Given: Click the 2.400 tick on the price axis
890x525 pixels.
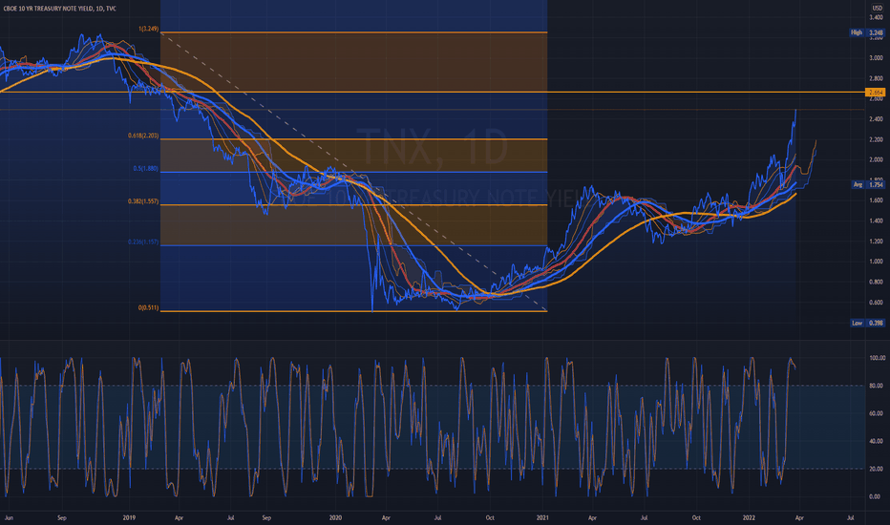Looking at the screenshot, I should pos(876,119).
